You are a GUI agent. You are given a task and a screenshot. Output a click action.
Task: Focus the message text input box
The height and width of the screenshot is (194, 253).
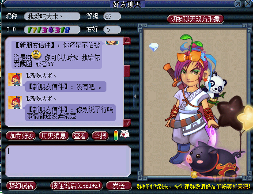point(68,161)
